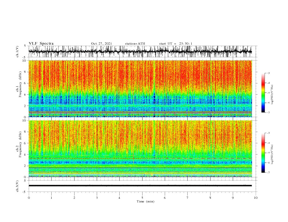The width and height of the screenshot is (288, 222).
Task: Select the log(PSD) label beside ch.2 colorbar
Action: coord(272,155)
